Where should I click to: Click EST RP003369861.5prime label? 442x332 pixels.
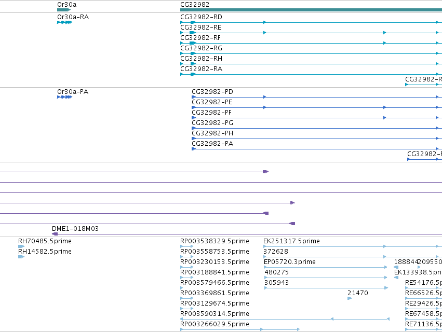(215, 293)
